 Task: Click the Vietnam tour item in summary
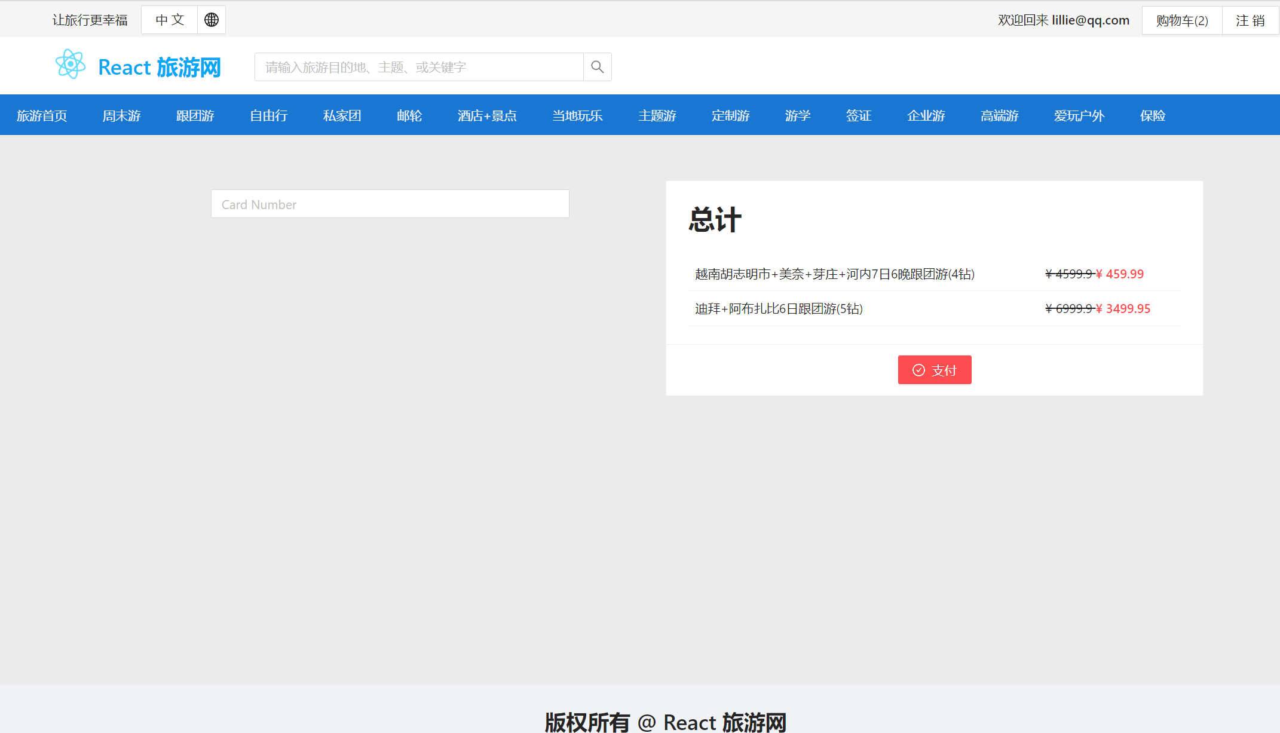coord(834,274)
